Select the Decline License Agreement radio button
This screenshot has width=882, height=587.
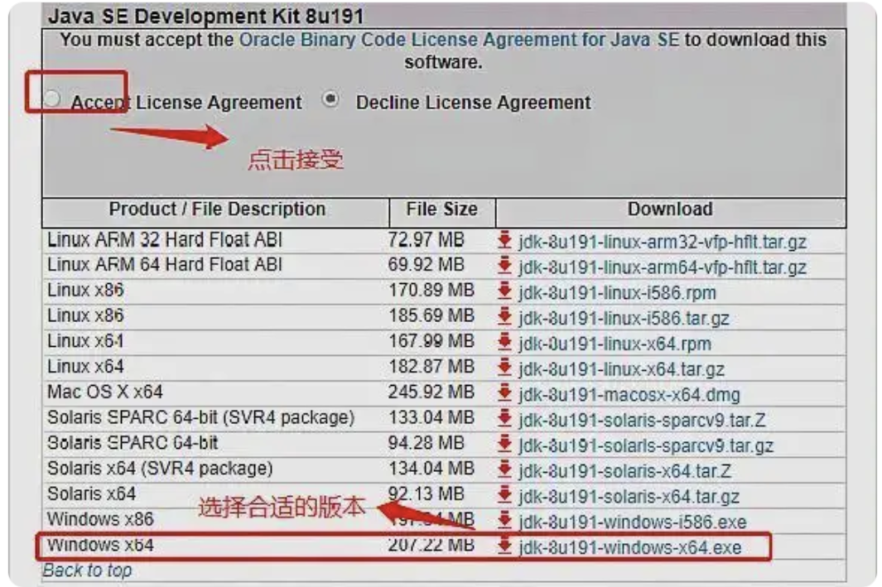330,99
